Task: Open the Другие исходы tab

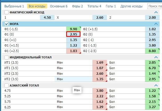Action: pyautogui.click(x=131, y=6)
